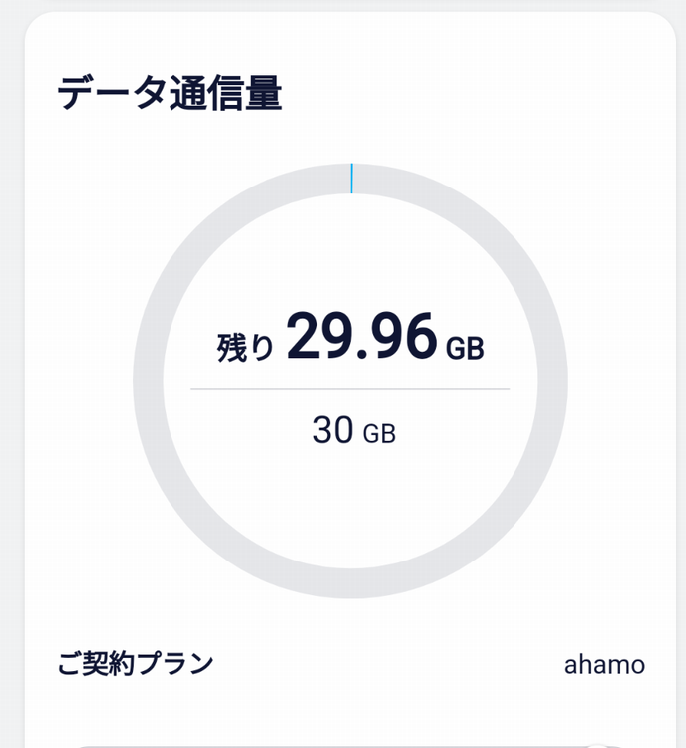
Task: Select the 29.96 remaining data value
Action: click(362, 337)
